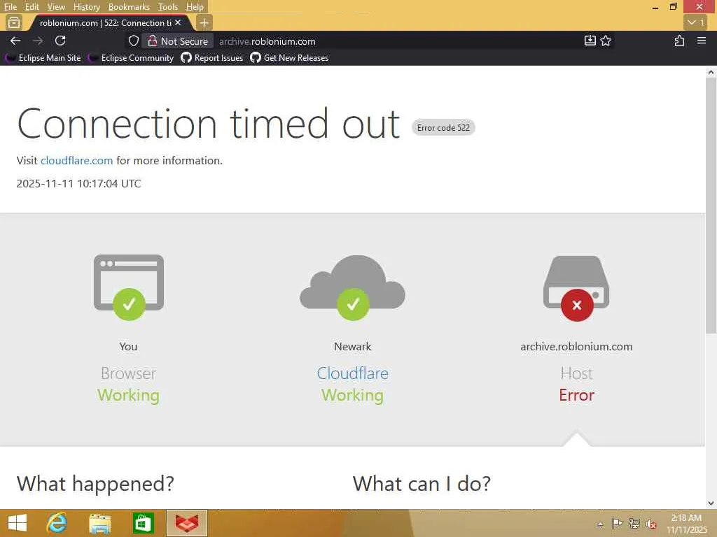Click the host server icon with red X
The image size is (717, 537).
point(576,288)
